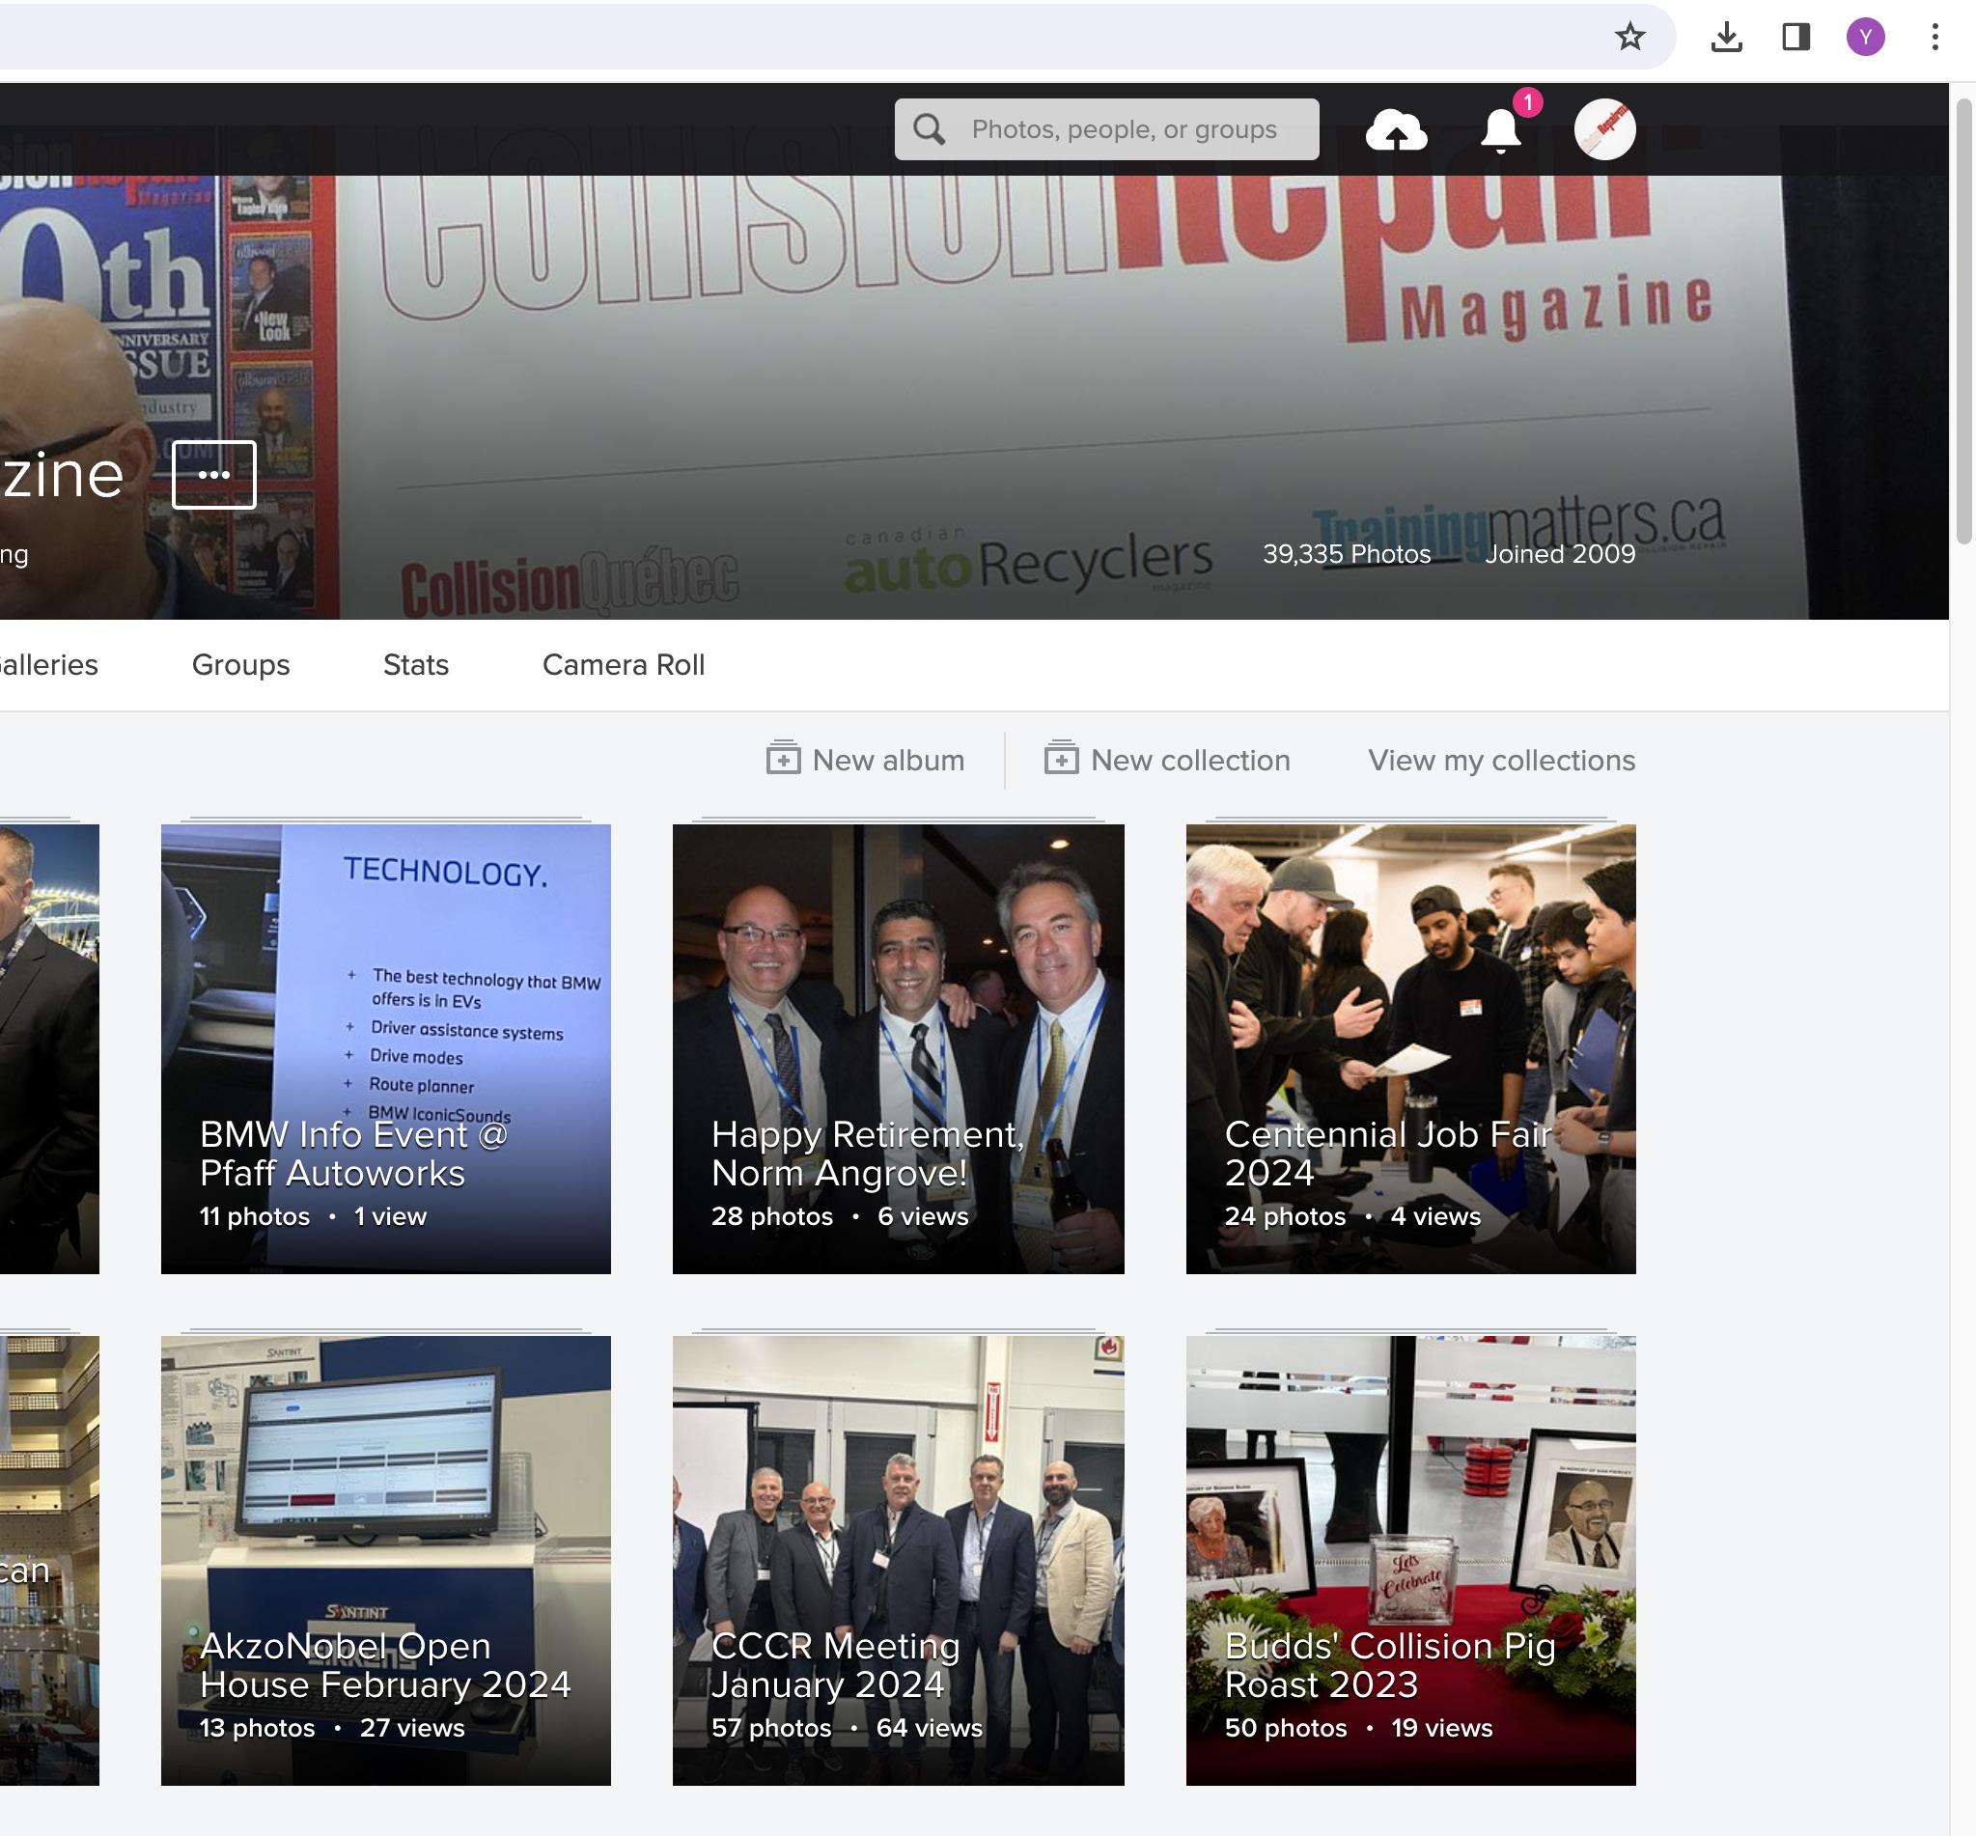Click the search magnifier icon
The image size is (1976, 1836).
coord(929,129)
